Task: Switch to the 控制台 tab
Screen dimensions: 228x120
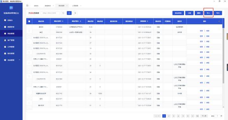Action: (36, 6)
